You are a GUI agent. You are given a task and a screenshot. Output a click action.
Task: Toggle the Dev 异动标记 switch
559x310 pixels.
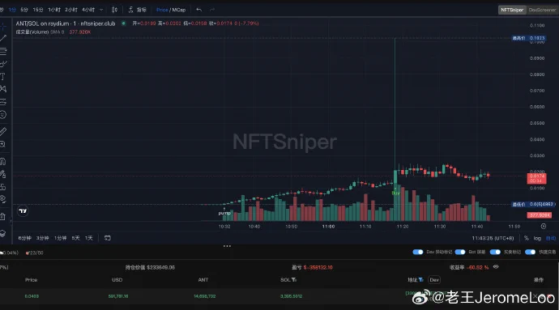pos(418,253)
